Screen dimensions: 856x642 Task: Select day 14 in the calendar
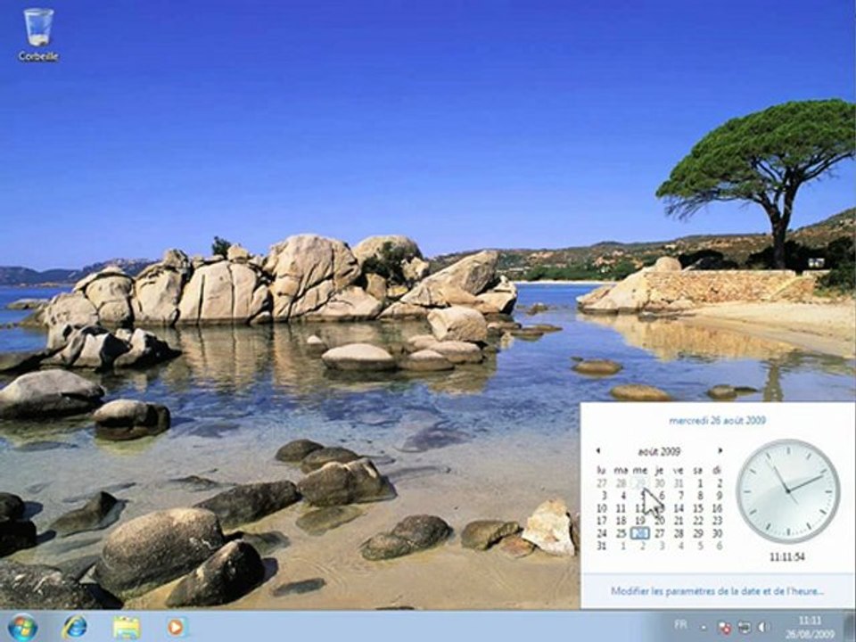coord(679,508)
